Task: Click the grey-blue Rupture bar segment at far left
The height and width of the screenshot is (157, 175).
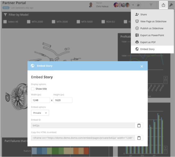Action: point(34,151)
